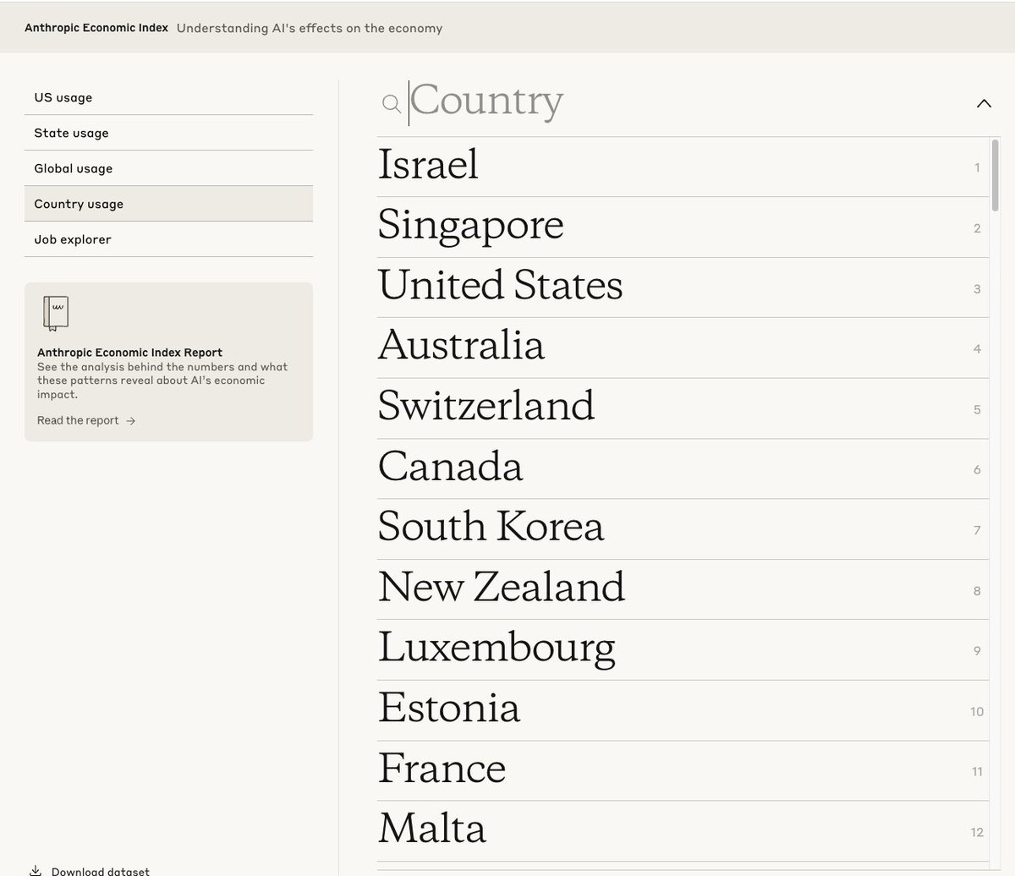
Task: Open the Job explorer tab
Action: click(168, 239)
